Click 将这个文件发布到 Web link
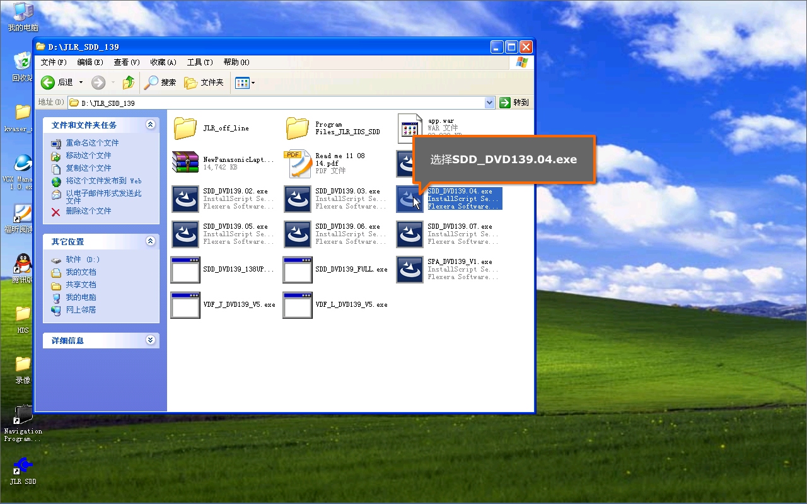 (x=103, y=181)
